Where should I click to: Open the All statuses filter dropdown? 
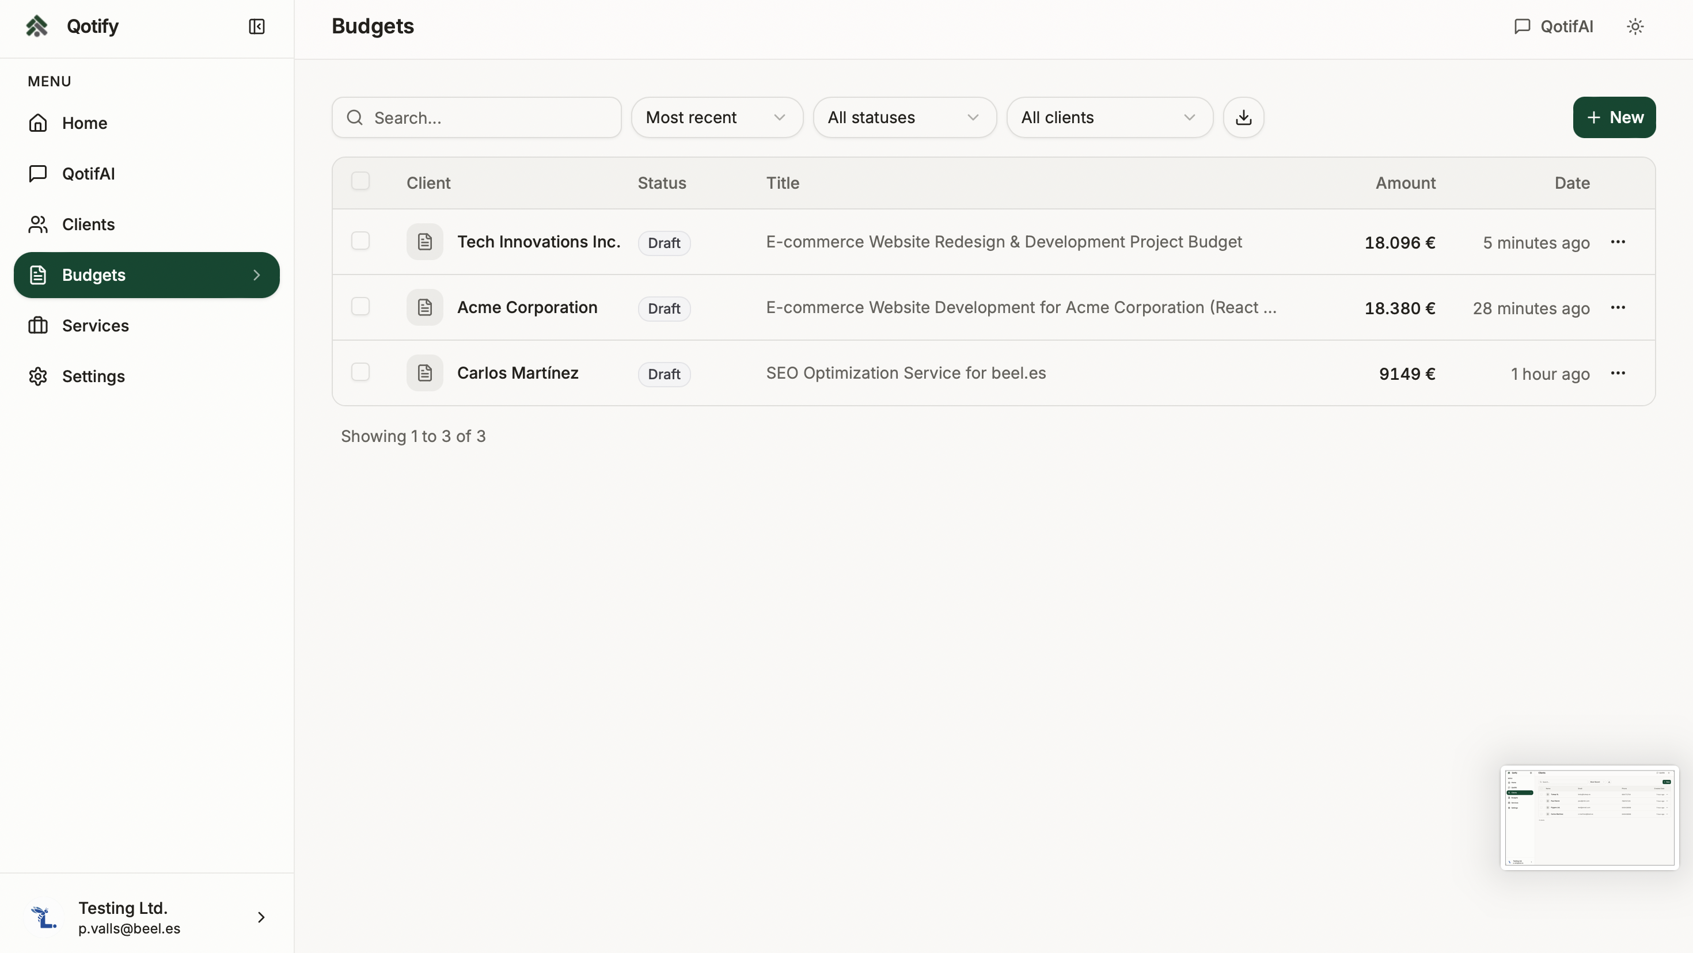click(904, 117)
